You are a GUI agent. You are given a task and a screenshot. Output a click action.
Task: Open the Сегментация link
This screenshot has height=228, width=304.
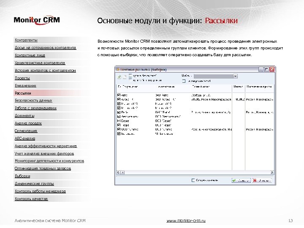point(26,131)
